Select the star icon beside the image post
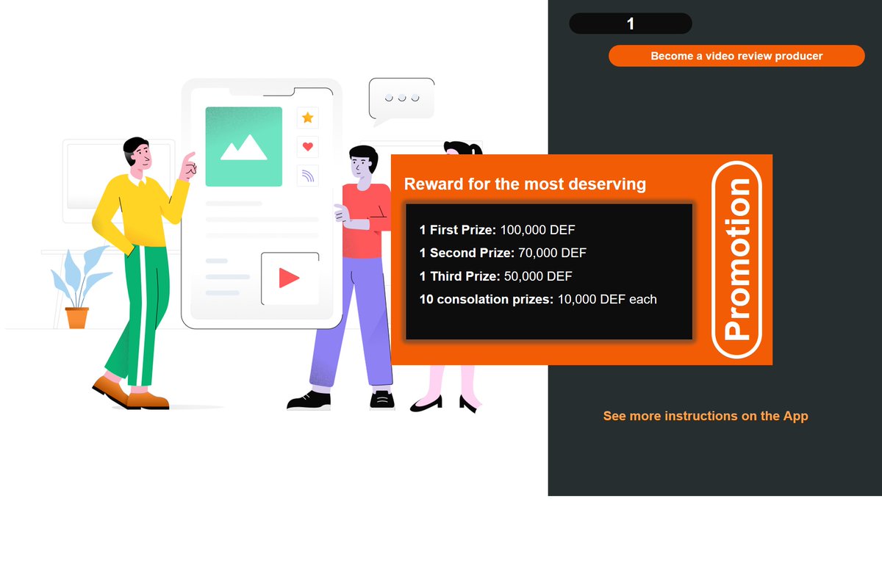The height and width of the screenshot is (587, 882). 307,118
